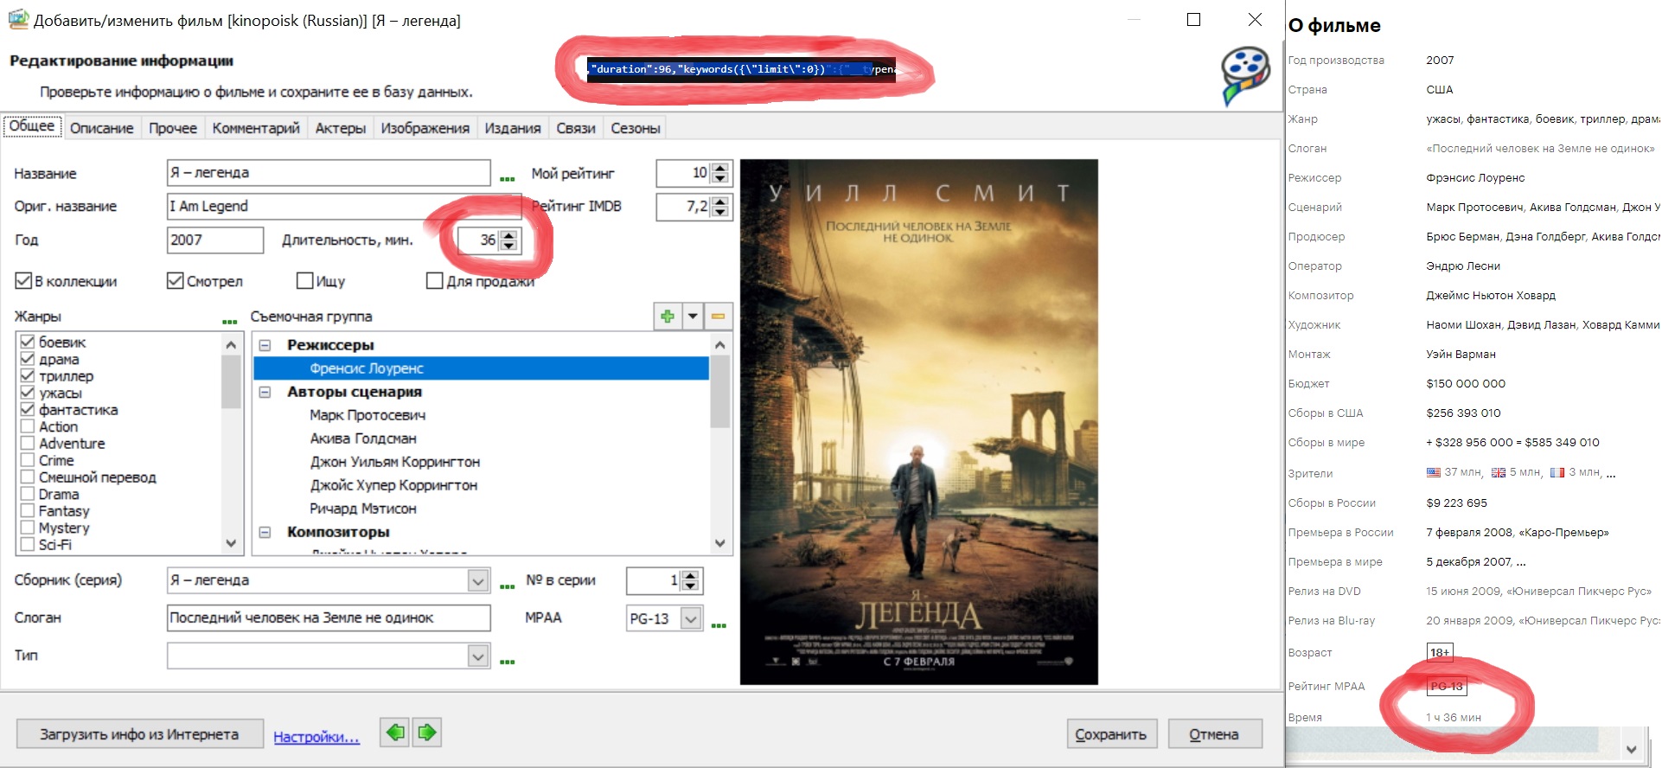Click green dots button next to Название field
This screenshot has height=768, width=1662.
508,179
